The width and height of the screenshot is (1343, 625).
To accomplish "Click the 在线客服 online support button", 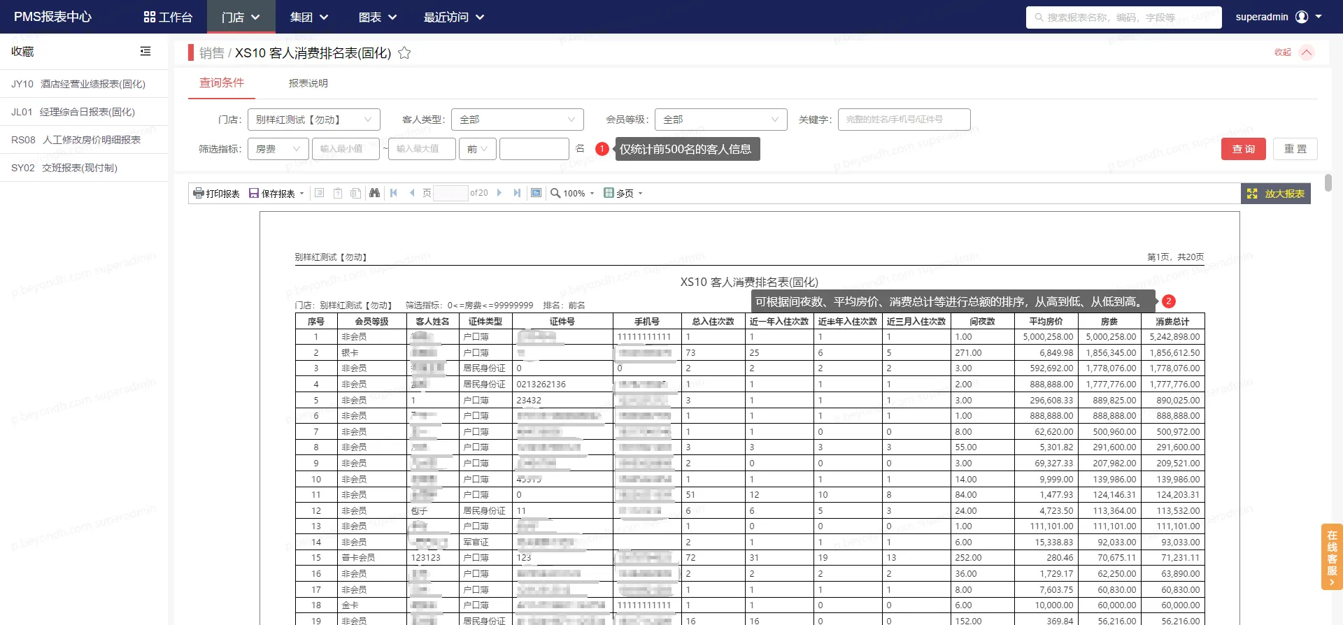I will pos(1332,556).
